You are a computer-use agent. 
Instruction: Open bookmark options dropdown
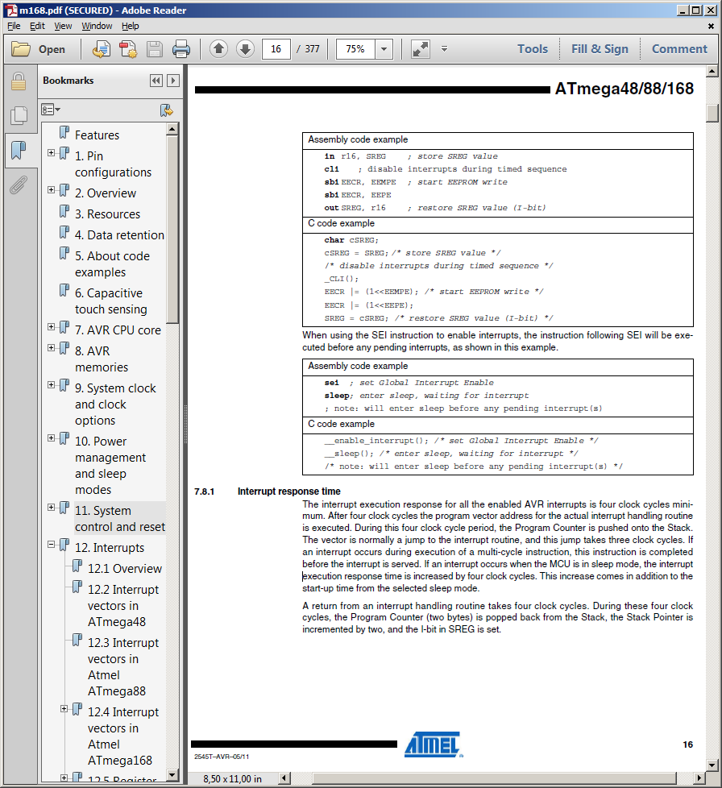click(51, 110)
